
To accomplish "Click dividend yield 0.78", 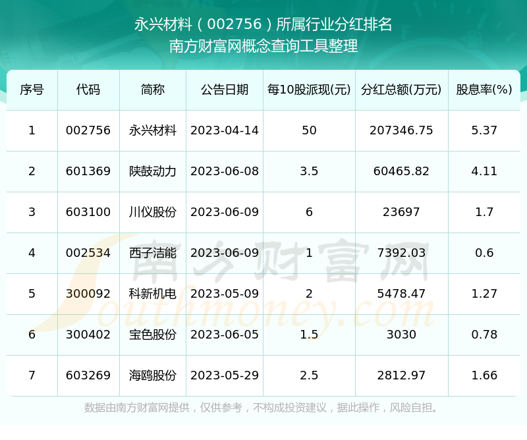I will point(484,335).
